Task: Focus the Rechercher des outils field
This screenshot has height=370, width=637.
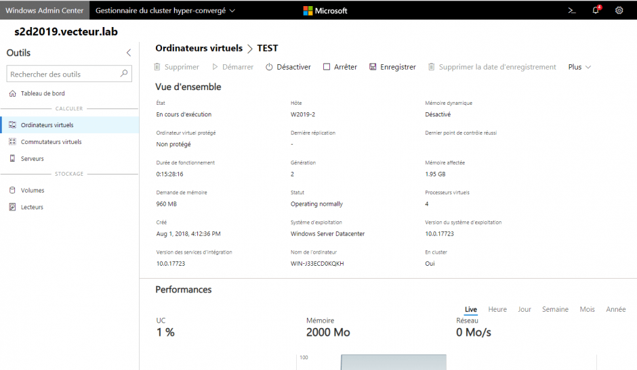Action: coord(62,74)
